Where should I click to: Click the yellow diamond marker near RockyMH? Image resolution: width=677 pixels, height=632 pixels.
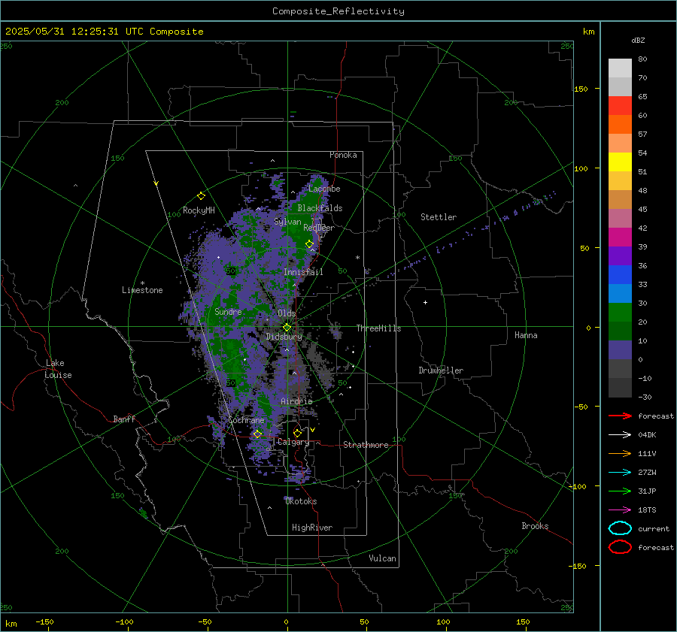(201, 196)
